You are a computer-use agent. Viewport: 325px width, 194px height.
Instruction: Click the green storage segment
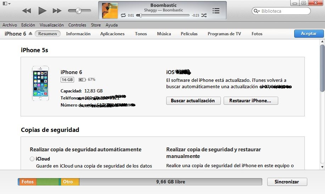[x=49, y=182]
